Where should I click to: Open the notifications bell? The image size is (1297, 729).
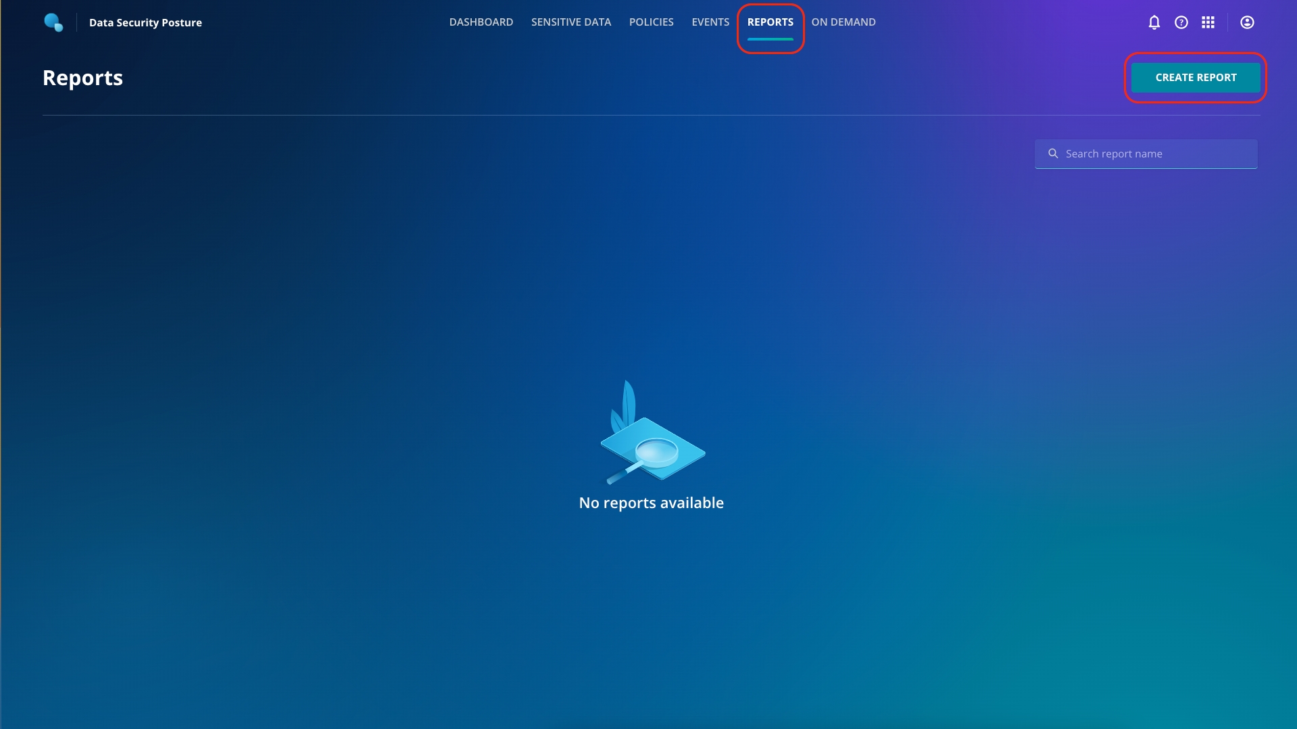pyautogui.click(x=1154, y=22)
